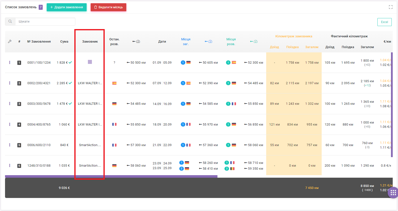
Task: Open three-dot menu for order 1248/310/0188
Action: click(10, 165)
